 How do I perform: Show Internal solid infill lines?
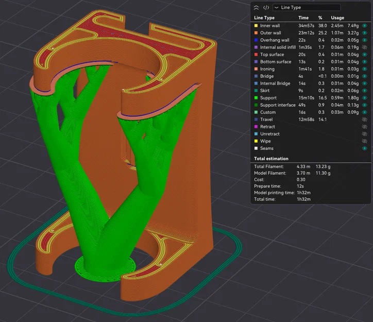[x=364, y=47]
